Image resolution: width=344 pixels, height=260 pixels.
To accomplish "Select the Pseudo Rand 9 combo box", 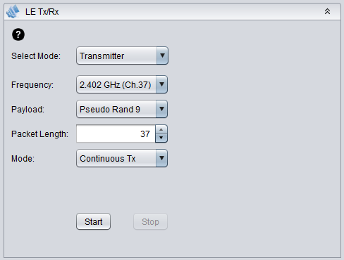I will [x=122, y=109].
